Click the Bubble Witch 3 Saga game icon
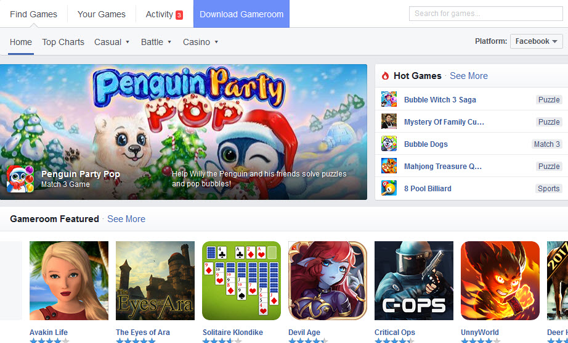The width and height of the screenshot is (568, 343). coord(389,99)
